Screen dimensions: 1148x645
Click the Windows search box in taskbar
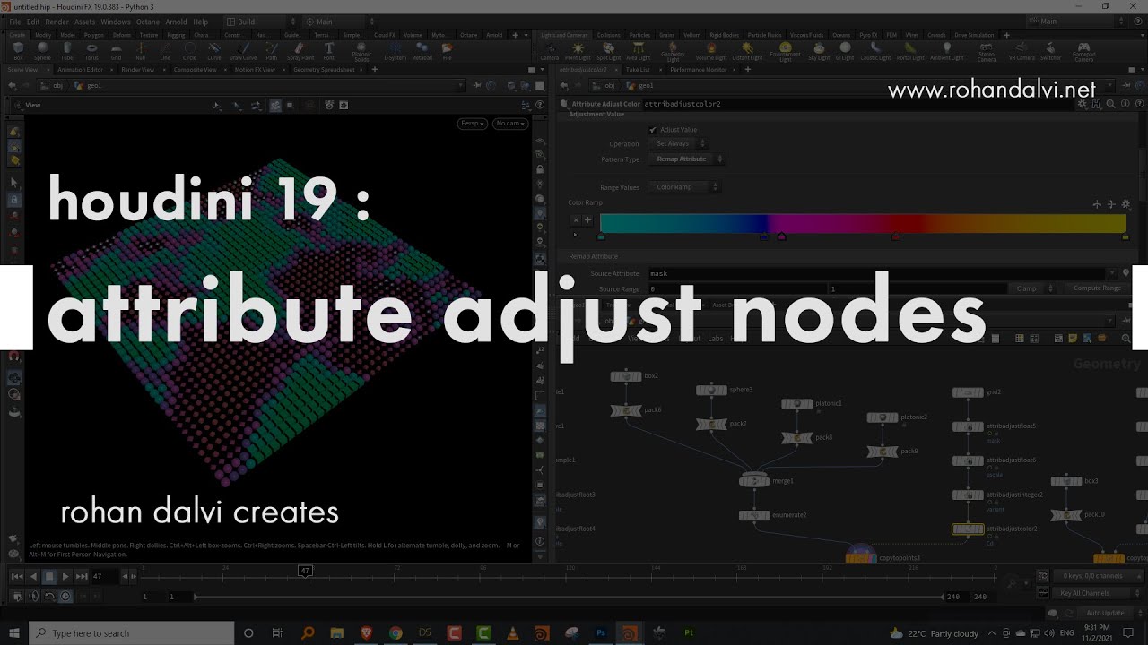coord(132,633)
